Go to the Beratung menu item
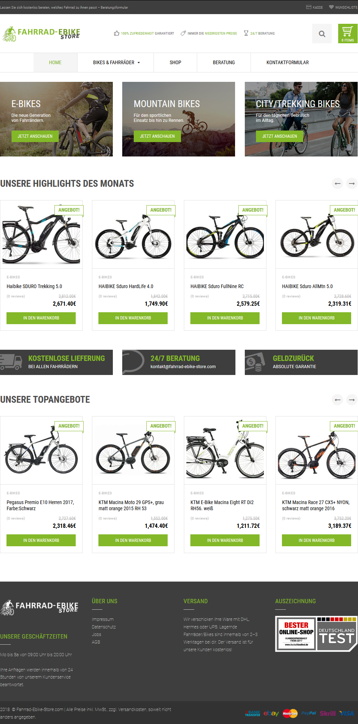 224,62
